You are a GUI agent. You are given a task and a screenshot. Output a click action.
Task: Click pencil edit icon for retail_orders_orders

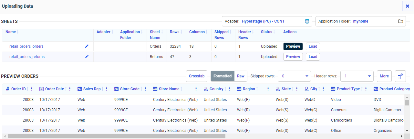87,46
